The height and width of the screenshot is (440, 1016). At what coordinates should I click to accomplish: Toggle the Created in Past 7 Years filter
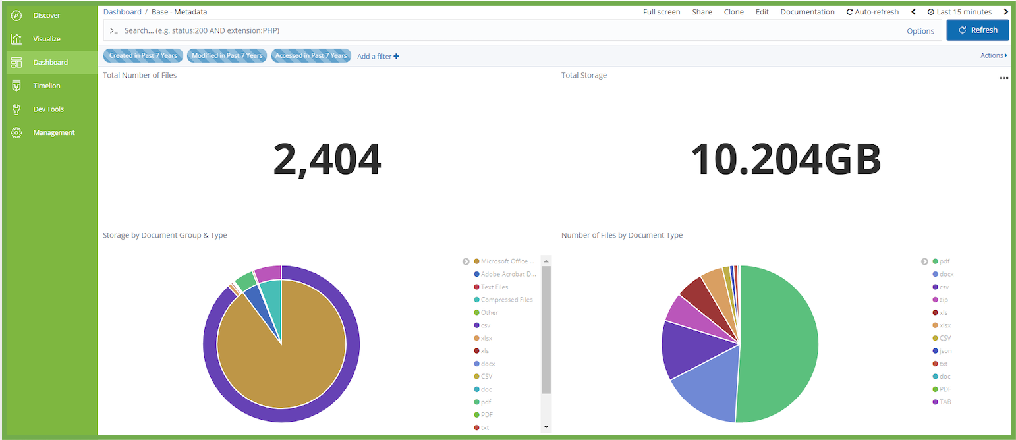[143, 56]
